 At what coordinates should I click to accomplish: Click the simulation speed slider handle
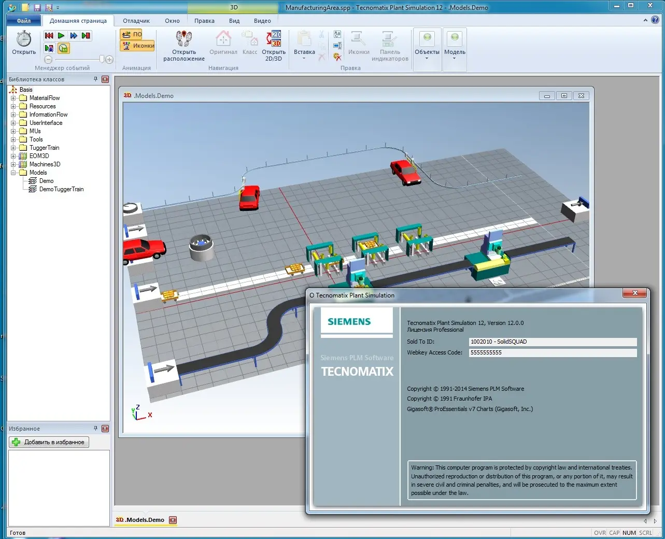pyautogui.click(x=102, y=59)
